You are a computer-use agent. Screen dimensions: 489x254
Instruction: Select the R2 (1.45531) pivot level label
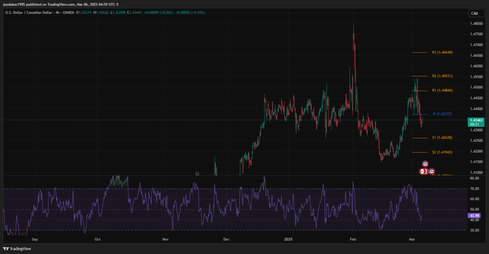click(x=442, y=76)
